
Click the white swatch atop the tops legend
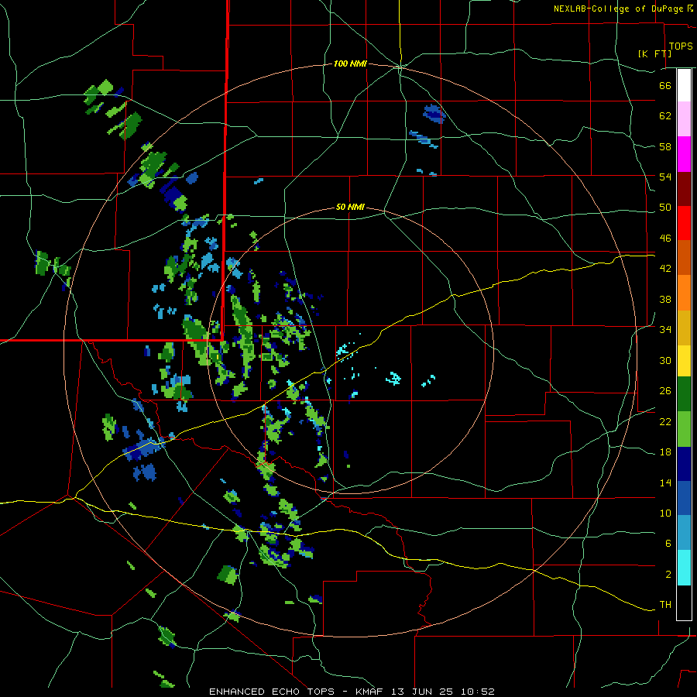684,85
